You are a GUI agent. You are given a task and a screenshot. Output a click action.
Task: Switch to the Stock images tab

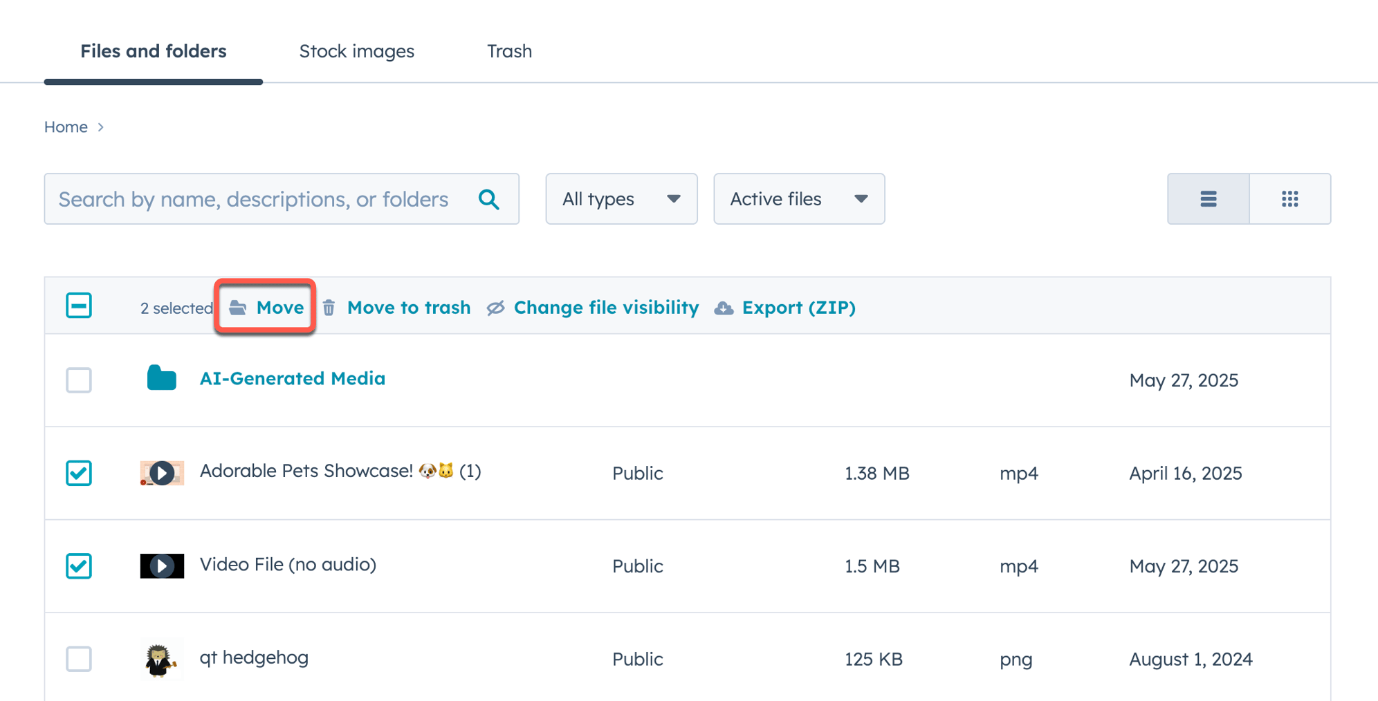(356, 51)
